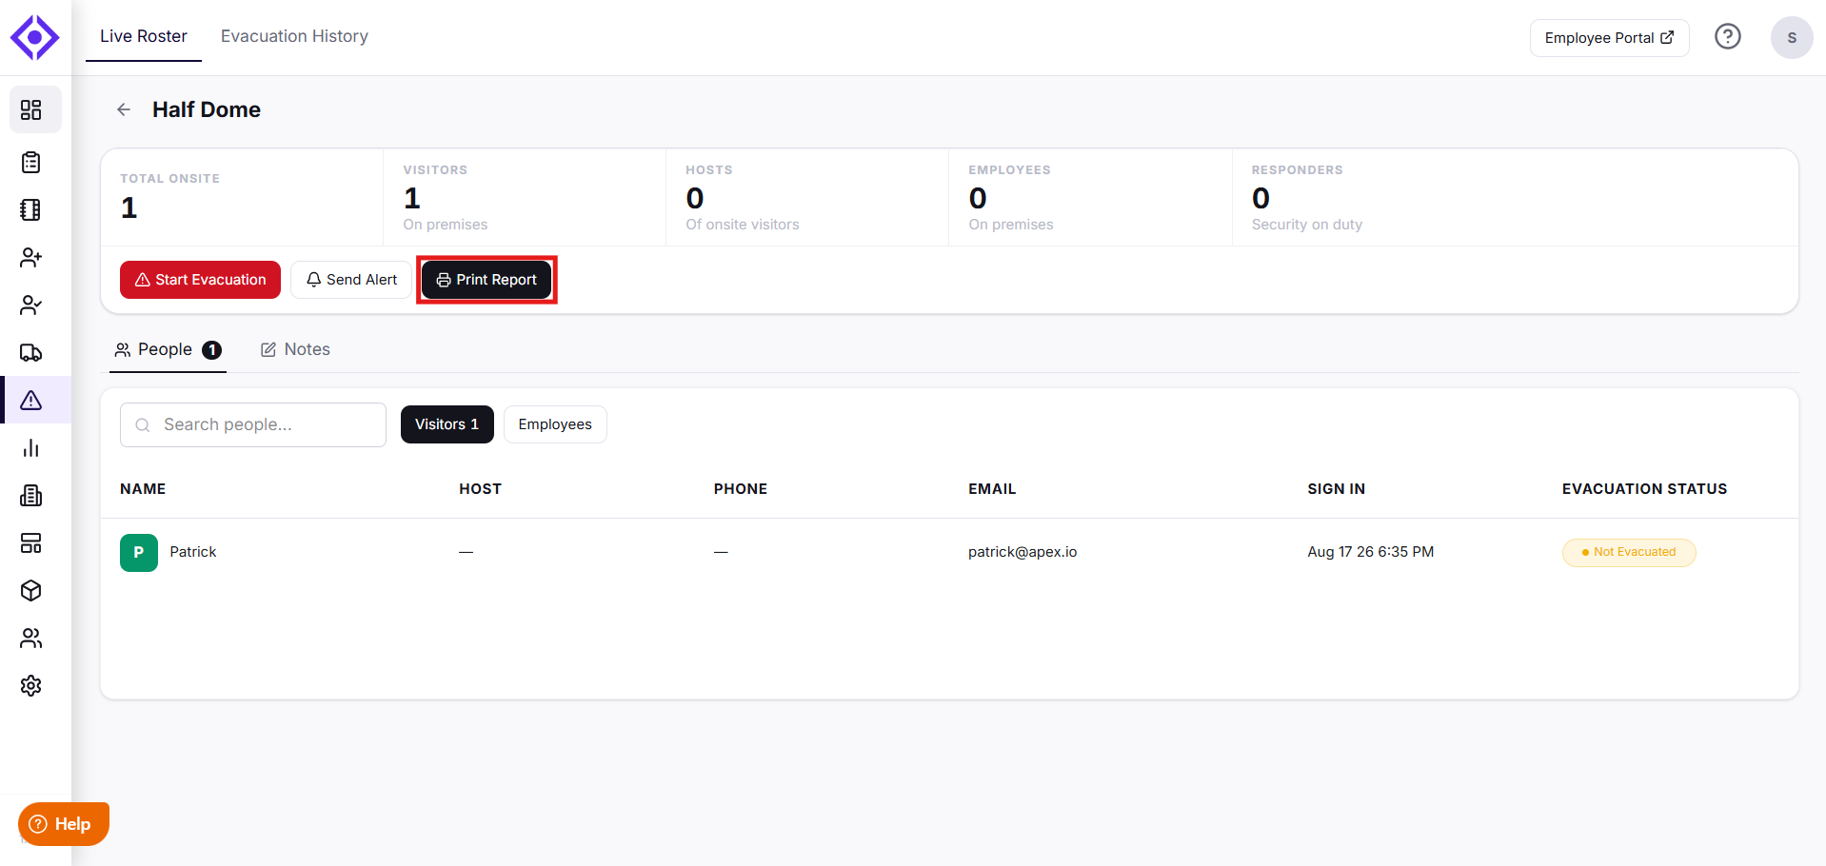Select the emergency warning triangle sidebar icon
1826x866 pixels.
(x=31, y=401)
